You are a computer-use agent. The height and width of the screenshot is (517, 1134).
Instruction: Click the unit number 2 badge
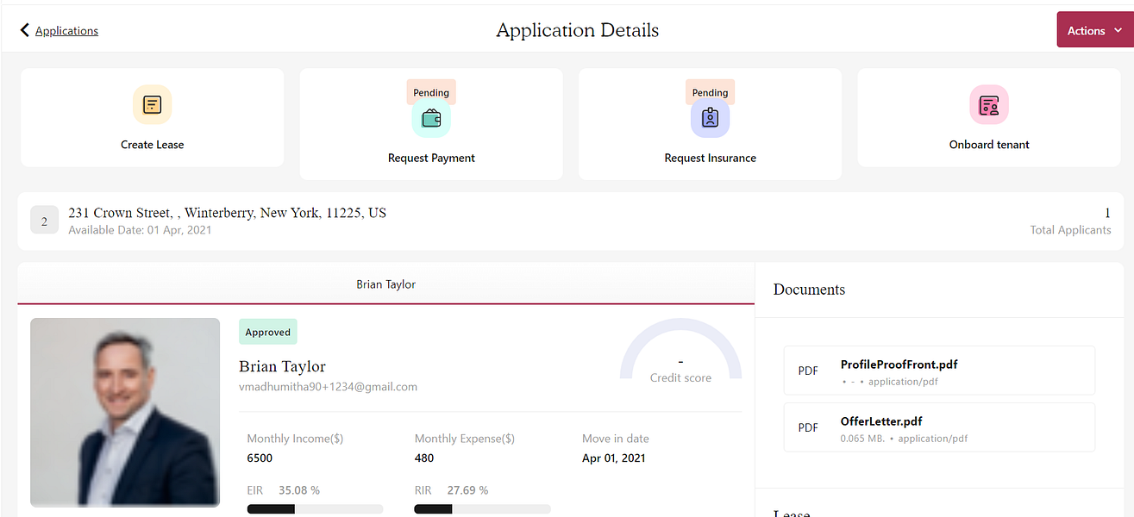(x=44, y=220)
